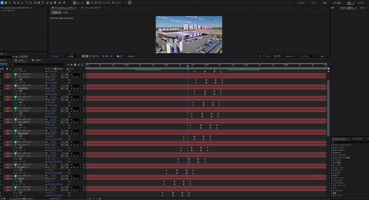
Task: Select the Horizontal Type tool
Action: [43, 3]
